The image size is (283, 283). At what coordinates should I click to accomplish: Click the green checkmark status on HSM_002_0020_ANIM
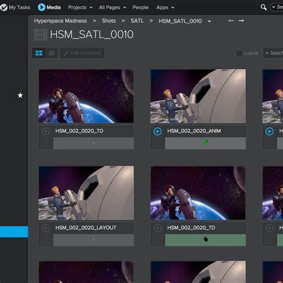pyautogui.click(x=205, y=142)
